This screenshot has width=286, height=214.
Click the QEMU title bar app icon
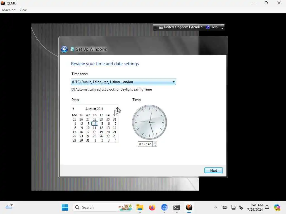[3, 3]
